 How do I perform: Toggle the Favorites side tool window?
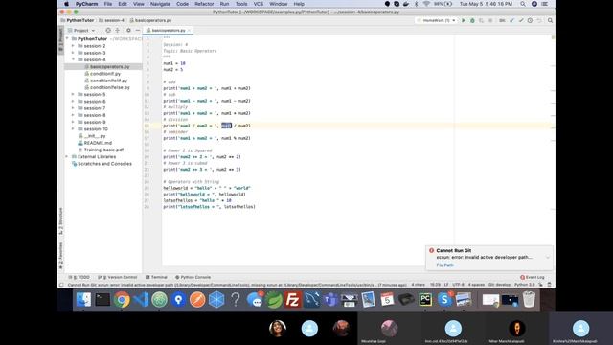60,256
